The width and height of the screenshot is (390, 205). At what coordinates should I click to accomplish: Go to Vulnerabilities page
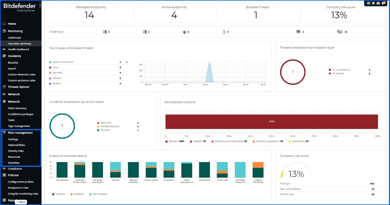(16, 145)
